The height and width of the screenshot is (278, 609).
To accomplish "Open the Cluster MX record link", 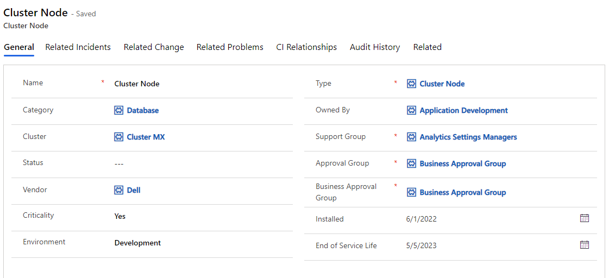I will click(x=146, y=137).
